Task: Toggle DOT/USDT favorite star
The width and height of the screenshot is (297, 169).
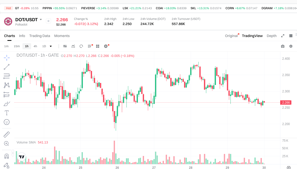Action: tap(48, 21)
